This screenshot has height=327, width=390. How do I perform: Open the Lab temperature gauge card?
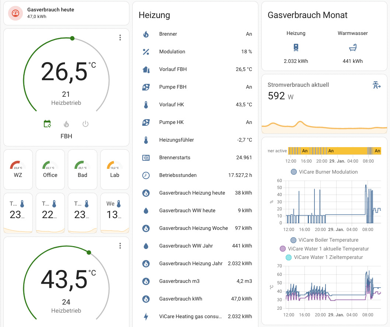click(115, 169)
